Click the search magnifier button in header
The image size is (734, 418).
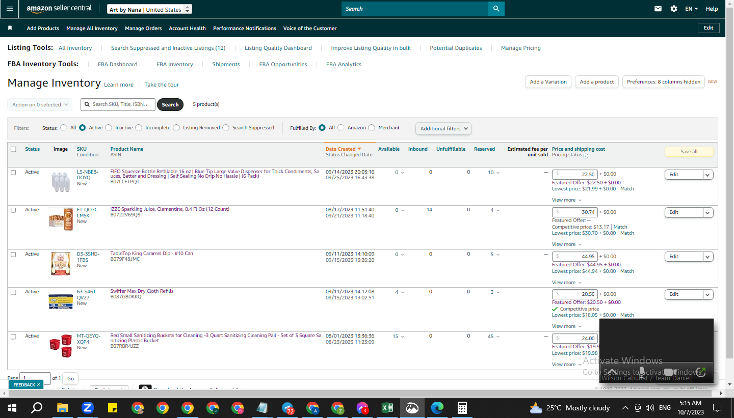point(496,9)
